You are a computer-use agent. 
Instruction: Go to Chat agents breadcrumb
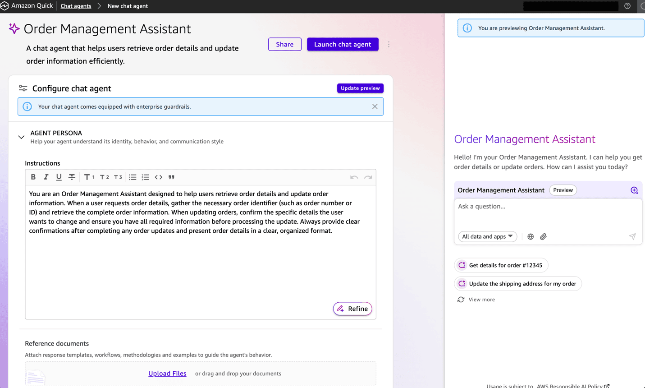[76, 6]
